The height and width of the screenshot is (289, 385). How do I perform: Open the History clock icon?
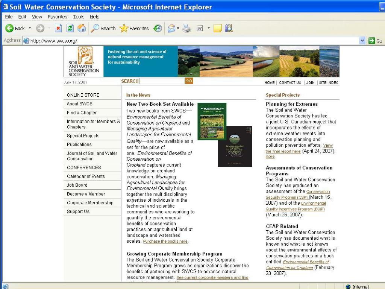coord(158,28)
